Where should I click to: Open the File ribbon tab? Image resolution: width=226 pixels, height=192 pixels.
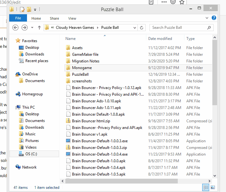18,18
